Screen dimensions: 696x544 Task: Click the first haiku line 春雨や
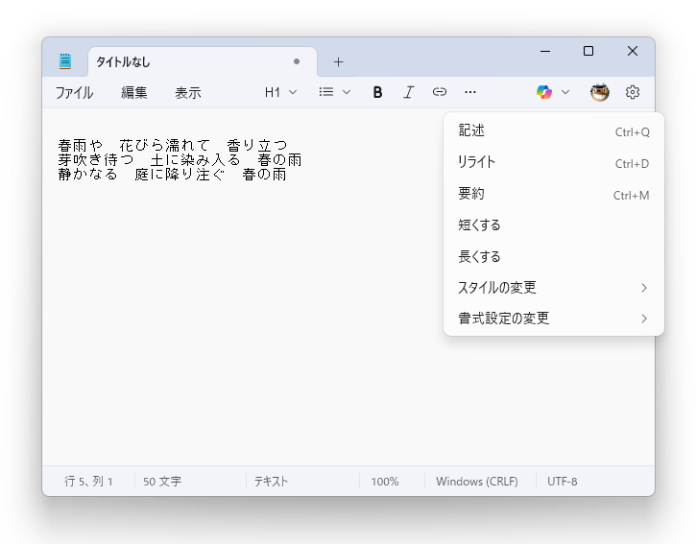click(173, 146)
